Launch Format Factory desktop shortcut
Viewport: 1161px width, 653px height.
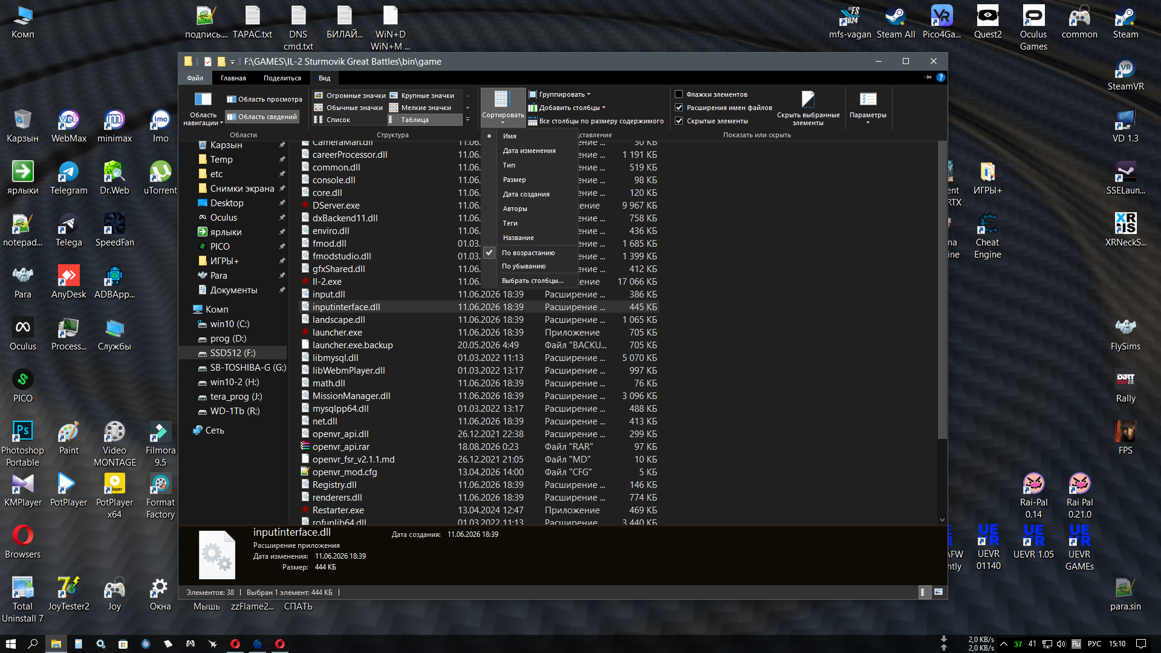tap(160, 496)
